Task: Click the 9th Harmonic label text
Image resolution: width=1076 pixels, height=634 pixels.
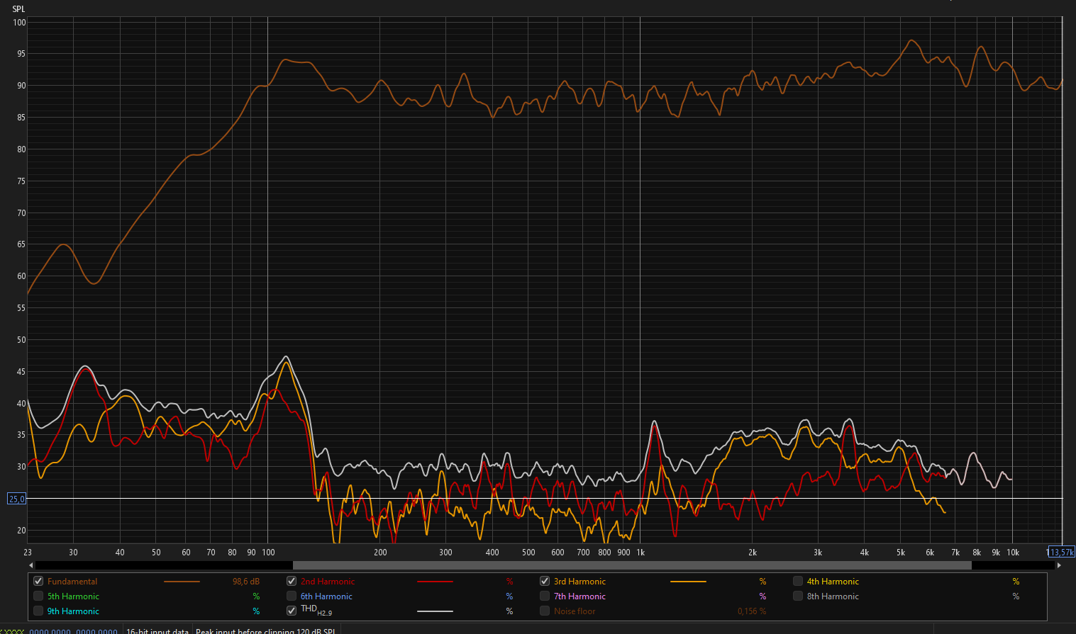Action: [73, 611]
